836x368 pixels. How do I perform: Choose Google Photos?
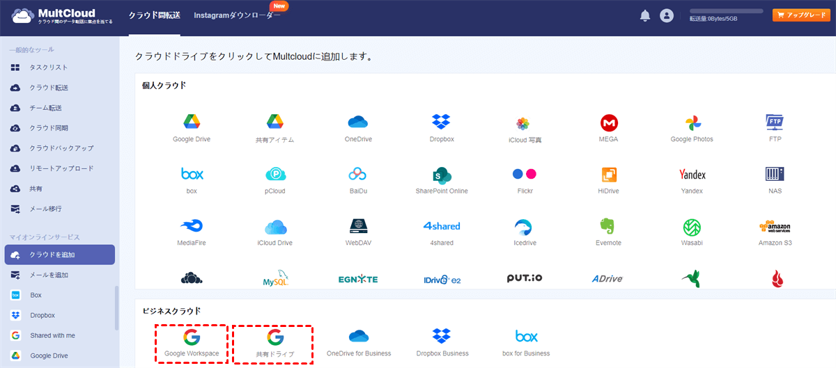692,129
